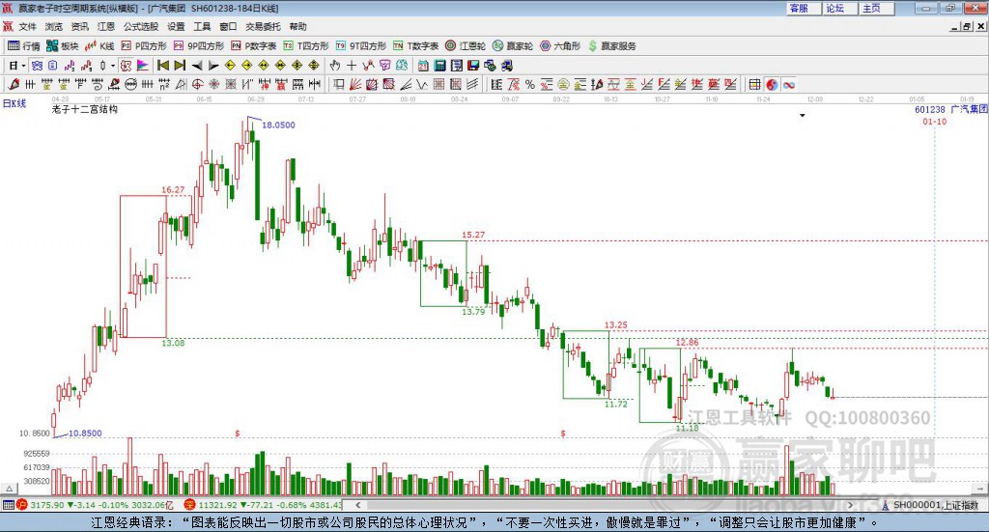Select the crosshair cursor tool

tap(352, 66)
